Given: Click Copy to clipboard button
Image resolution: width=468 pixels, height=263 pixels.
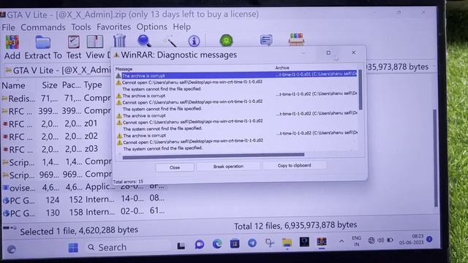Looking at the screenshot, I should 294,165.
